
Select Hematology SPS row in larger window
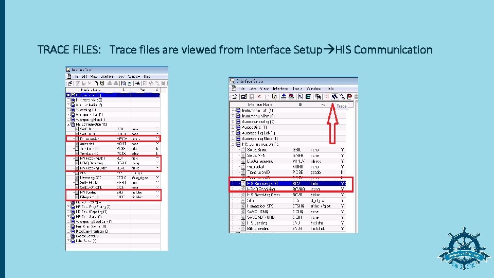pos(288,206)
